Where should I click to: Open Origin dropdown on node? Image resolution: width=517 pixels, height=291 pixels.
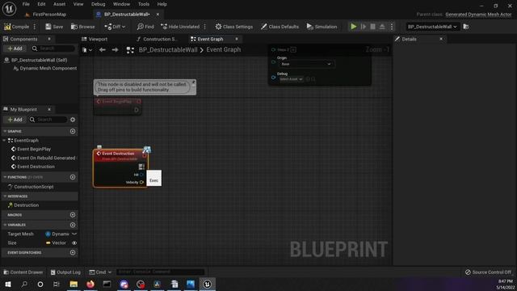(306, 64)
